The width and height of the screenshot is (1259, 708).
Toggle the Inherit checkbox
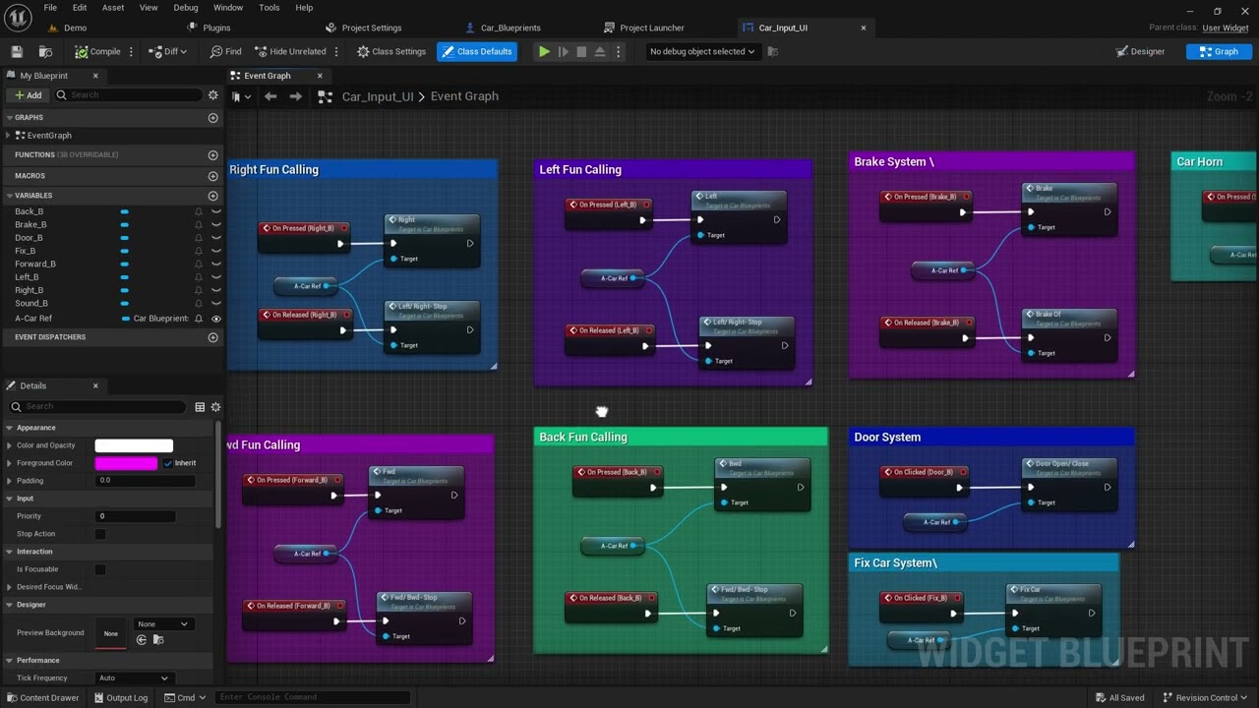pos(168,463)
